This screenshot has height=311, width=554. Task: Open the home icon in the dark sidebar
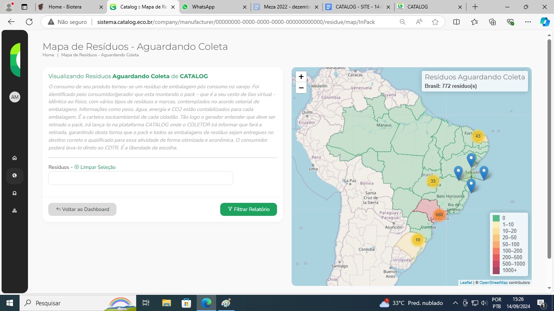(x=15, y=158)
